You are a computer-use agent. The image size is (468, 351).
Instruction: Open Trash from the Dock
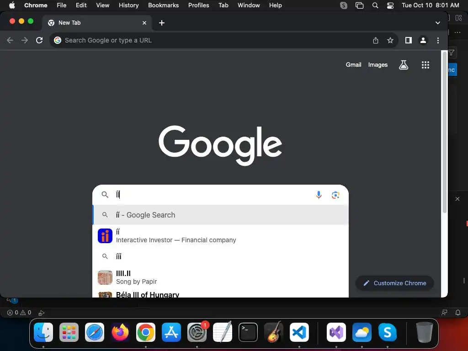pyautogui.click(x=425, y=332)
